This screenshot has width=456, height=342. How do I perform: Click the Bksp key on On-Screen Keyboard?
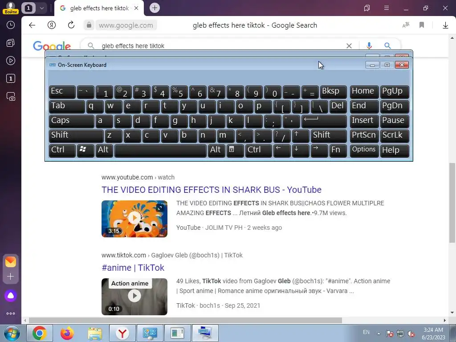coord(333,91)
